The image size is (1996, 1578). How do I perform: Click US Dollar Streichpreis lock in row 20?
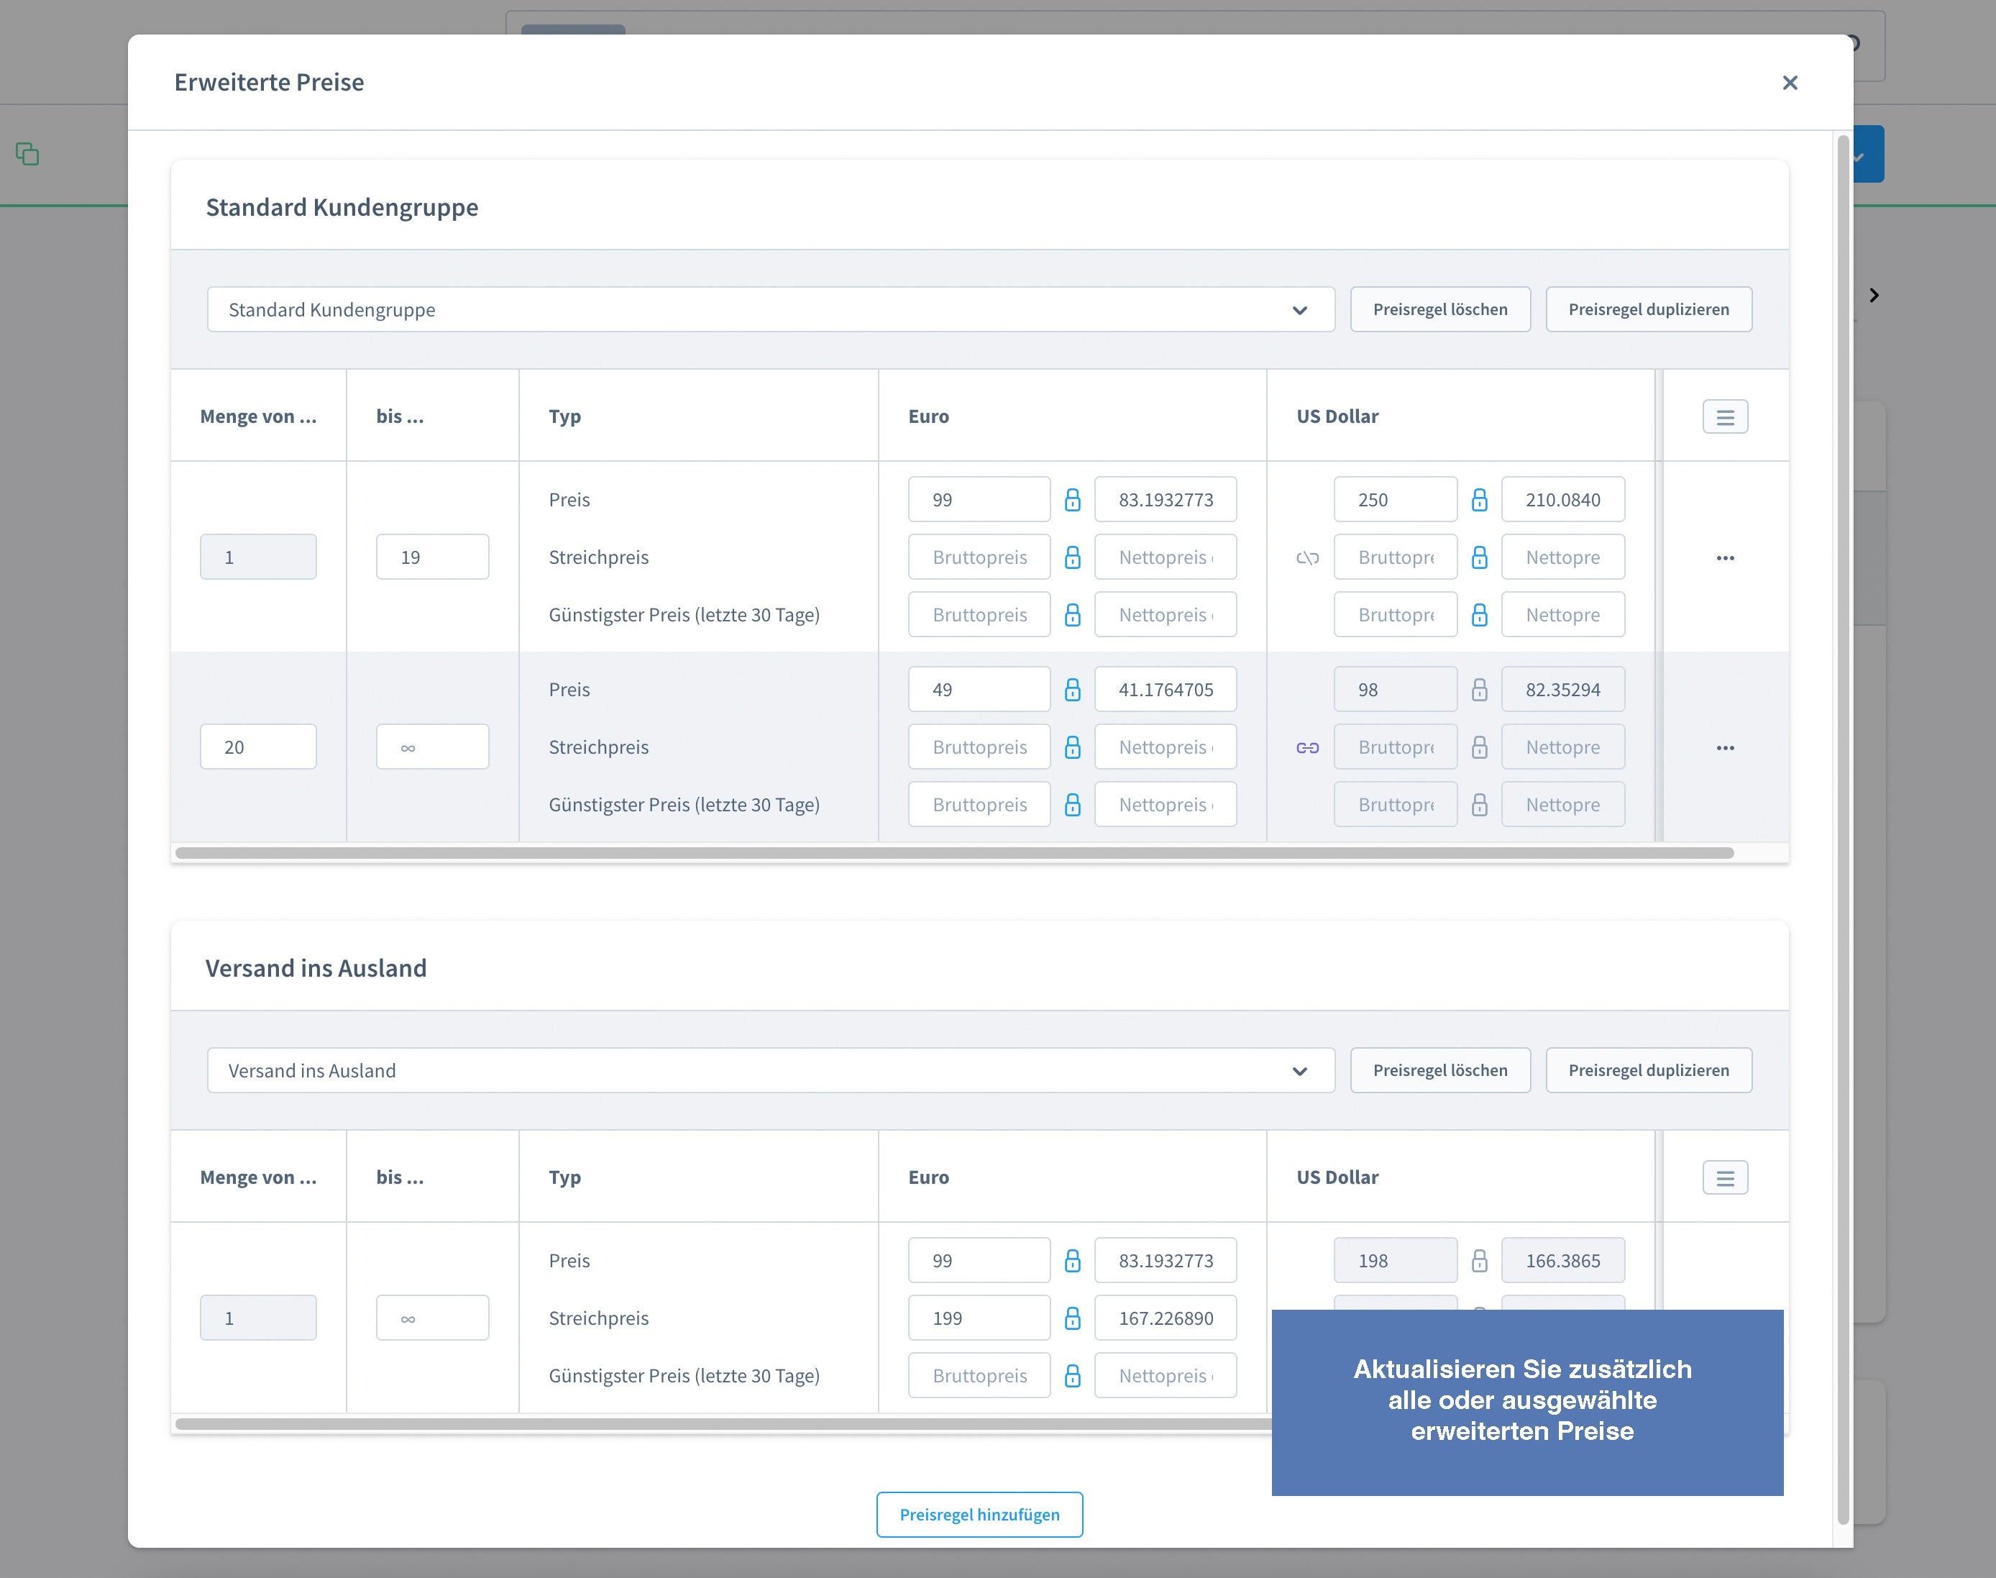click(x=1479, y=747)
